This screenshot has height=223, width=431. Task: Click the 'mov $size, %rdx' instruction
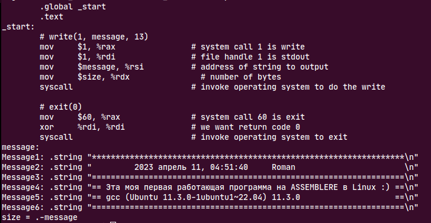point(85,77)
